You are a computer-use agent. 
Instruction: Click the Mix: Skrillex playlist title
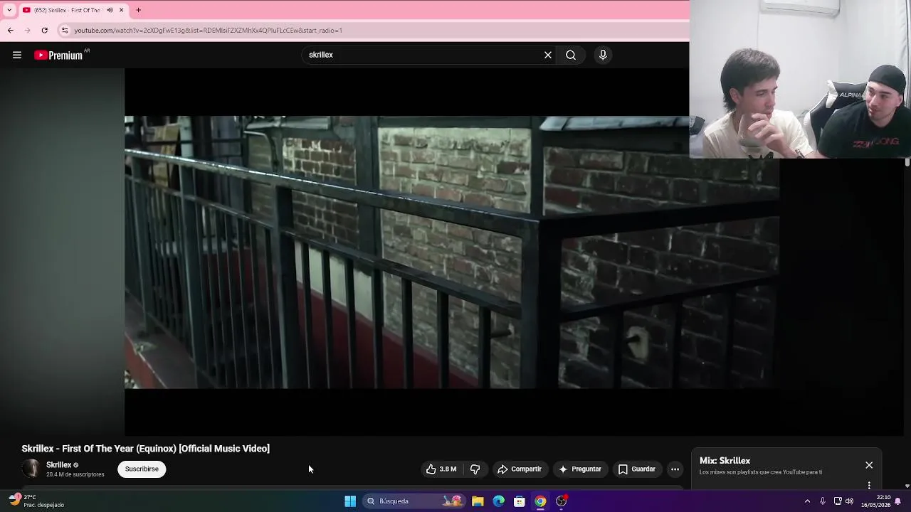(725, 461)
